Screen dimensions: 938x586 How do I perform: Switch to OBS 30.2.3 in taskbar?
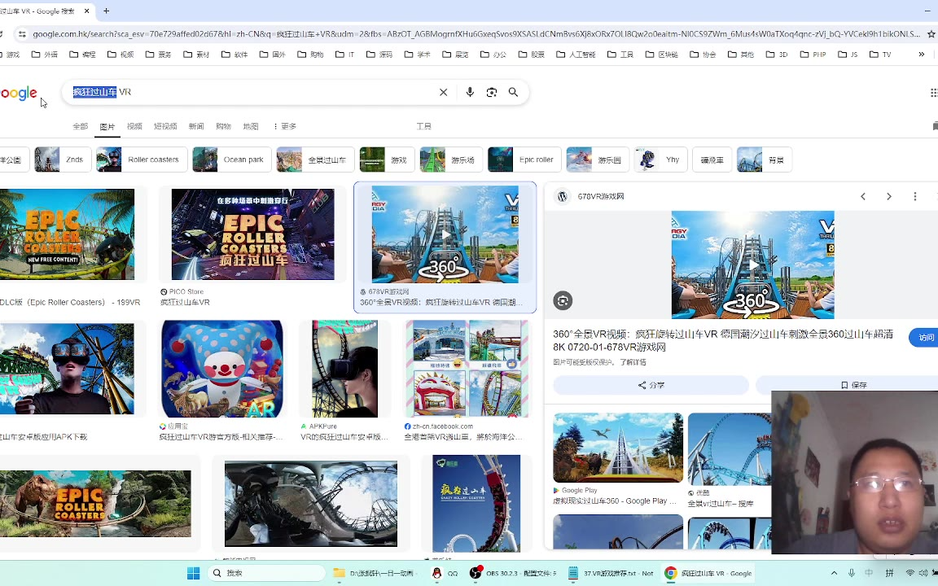click(x=513, y=573)
